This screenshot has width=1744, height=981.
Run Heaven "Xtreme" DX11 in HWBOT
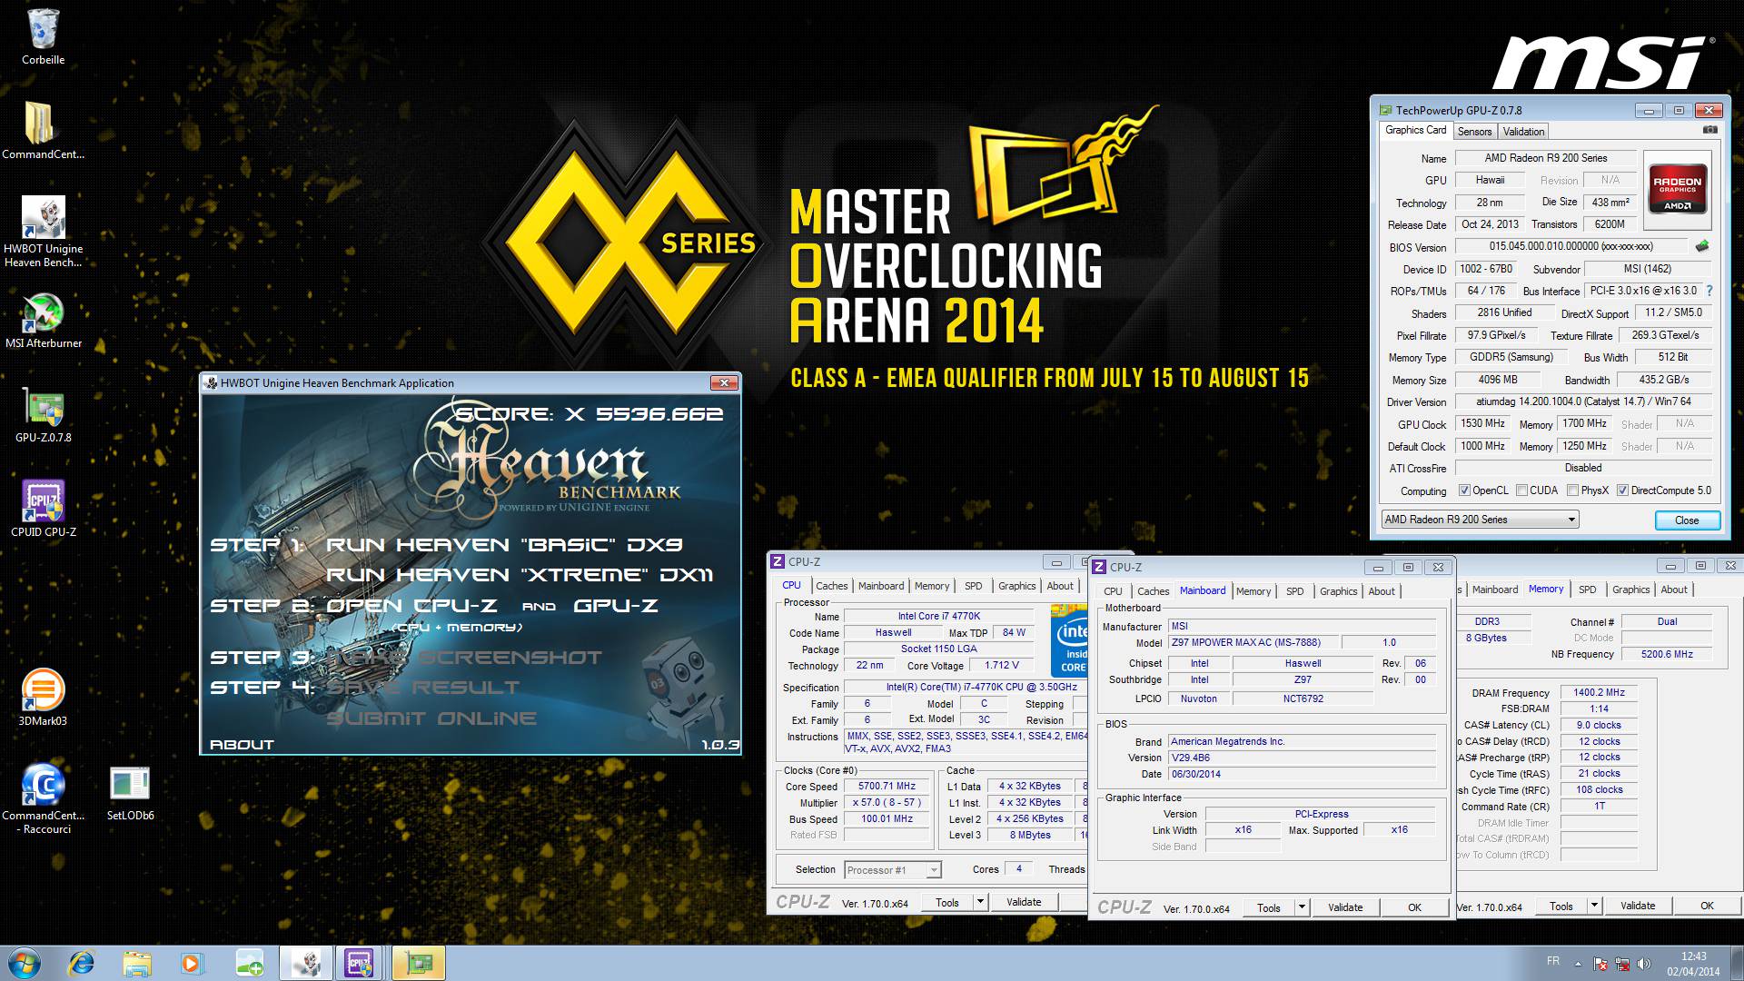coord(520,575)
